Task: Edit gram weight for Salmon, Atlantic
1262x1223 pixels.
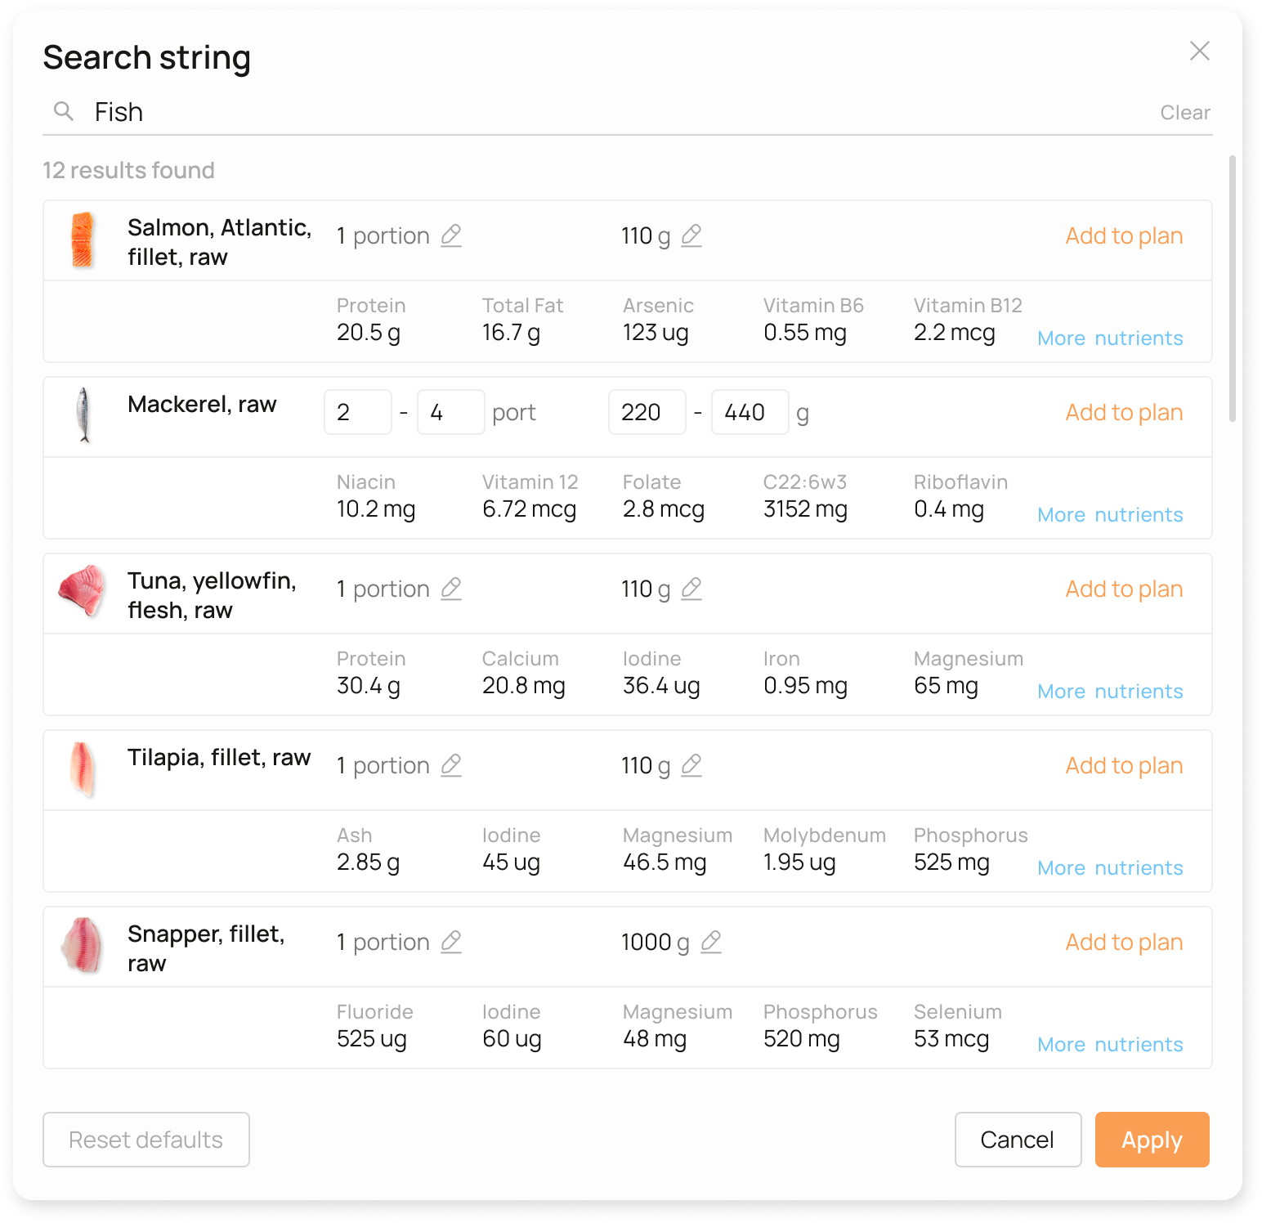Action: 691,235
